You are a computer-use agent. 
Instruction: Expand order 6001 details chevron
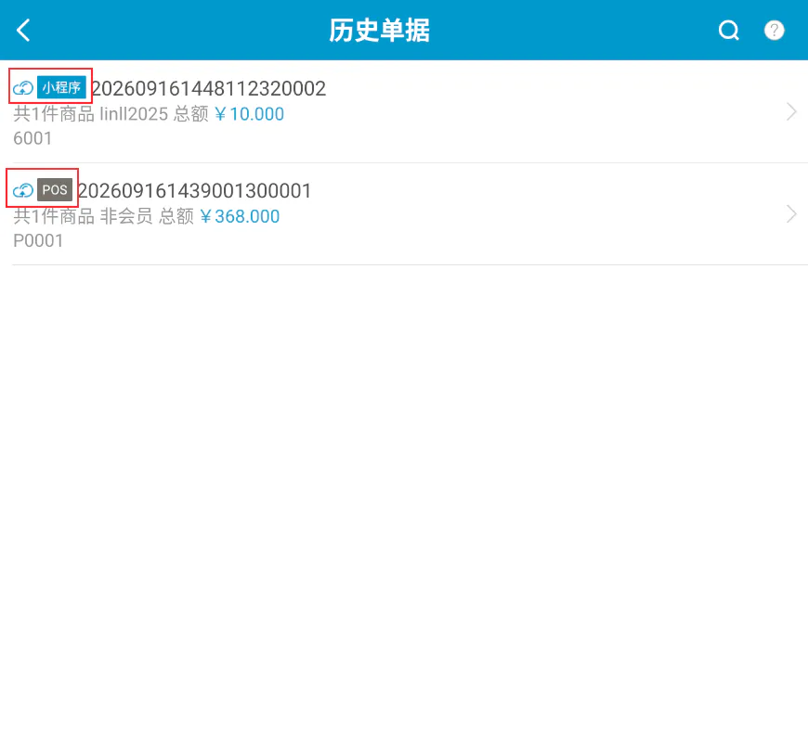point(791,111)
